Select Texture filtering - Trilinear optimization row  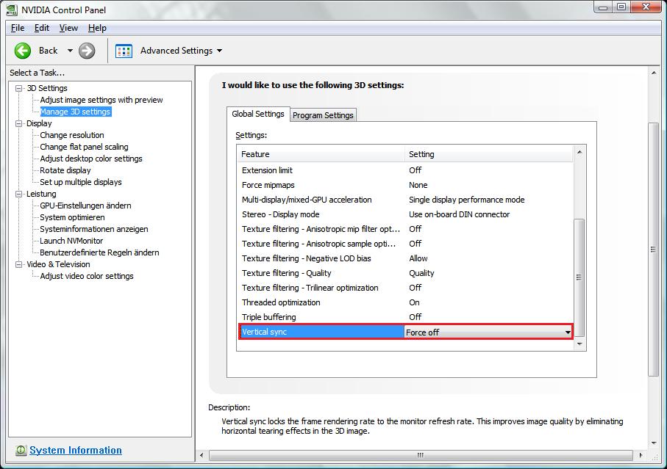click(405, 288)
